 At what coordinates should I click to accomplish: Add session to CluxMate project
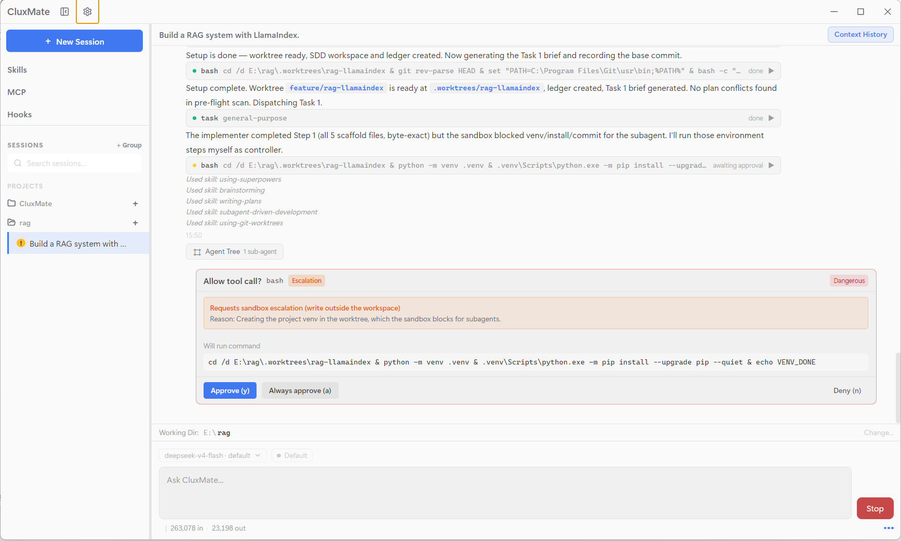(136, 204)
